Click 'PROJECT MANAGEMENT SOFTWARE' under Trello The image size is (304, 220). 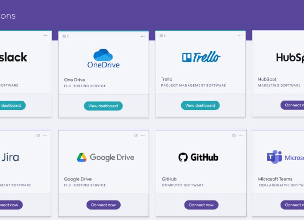pyautogui.click(x=193, y=85)
